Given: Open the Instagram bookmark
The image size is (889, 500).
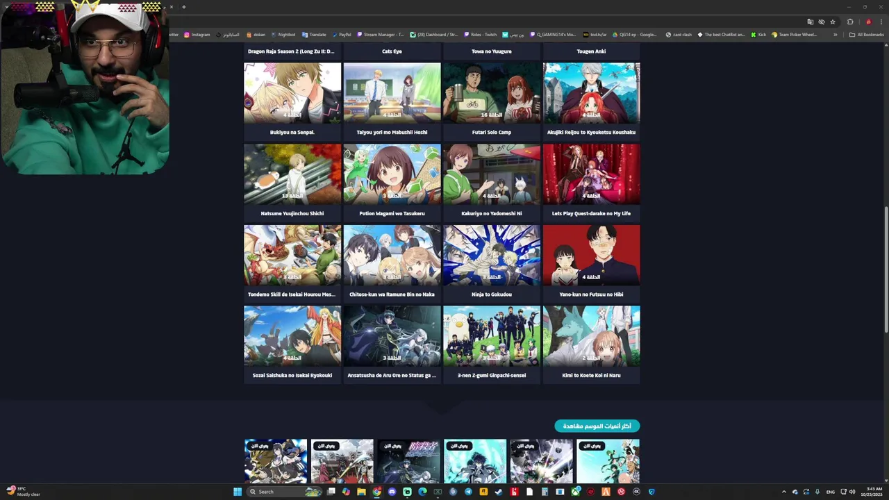Looking at the screenshot, I should [x=197, y=34].
